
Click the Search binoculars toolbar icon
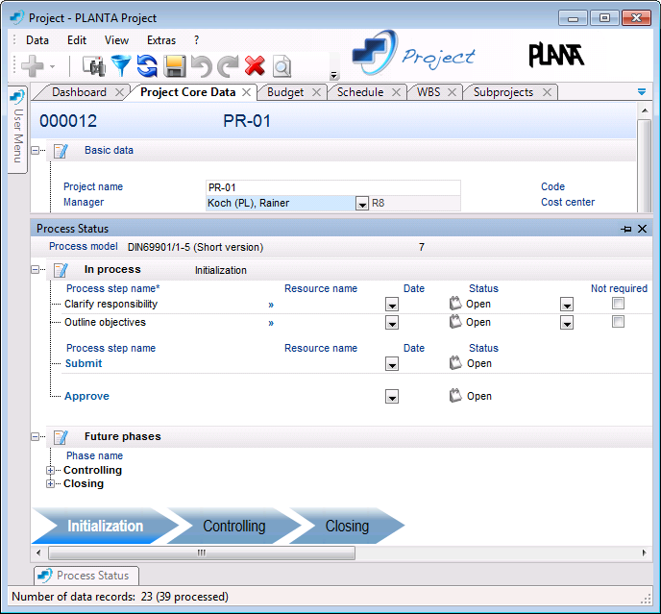point(93,66)
